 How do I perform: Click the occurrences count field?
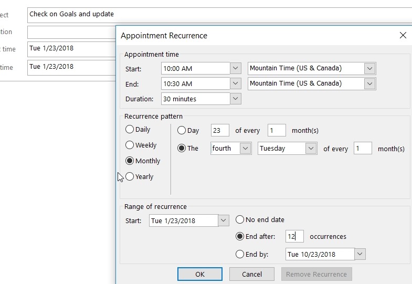click(x=294, y=237)
